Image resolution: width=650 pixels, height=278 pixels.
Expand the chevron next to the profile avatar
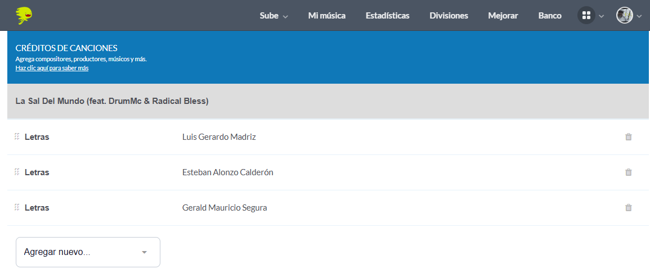point(639,16)
